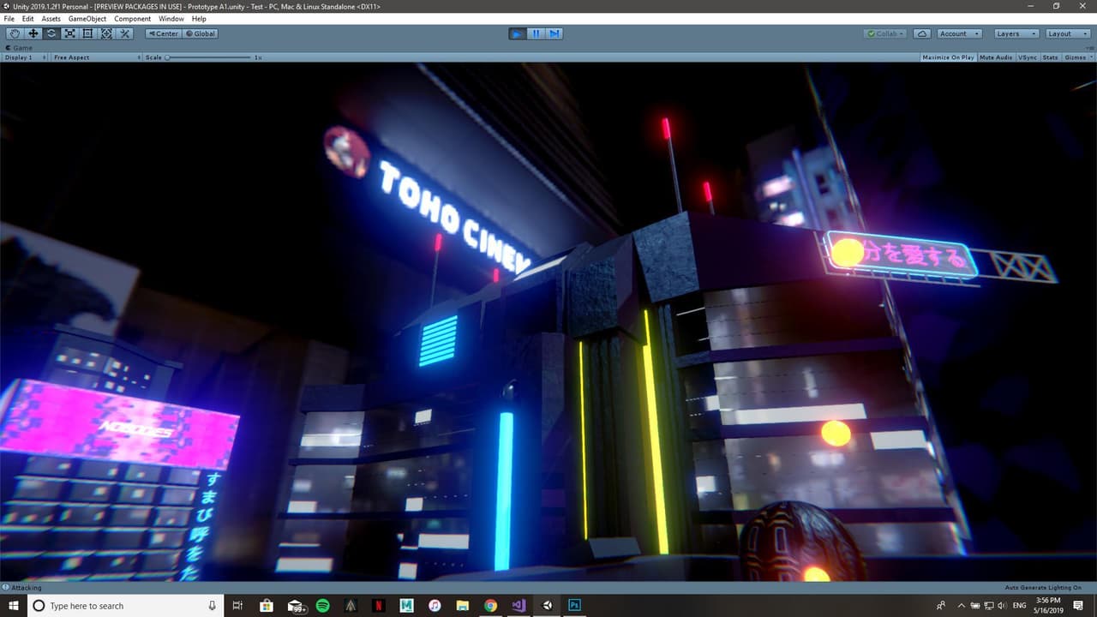Open the Game panel options menu

pos(1090,48)
